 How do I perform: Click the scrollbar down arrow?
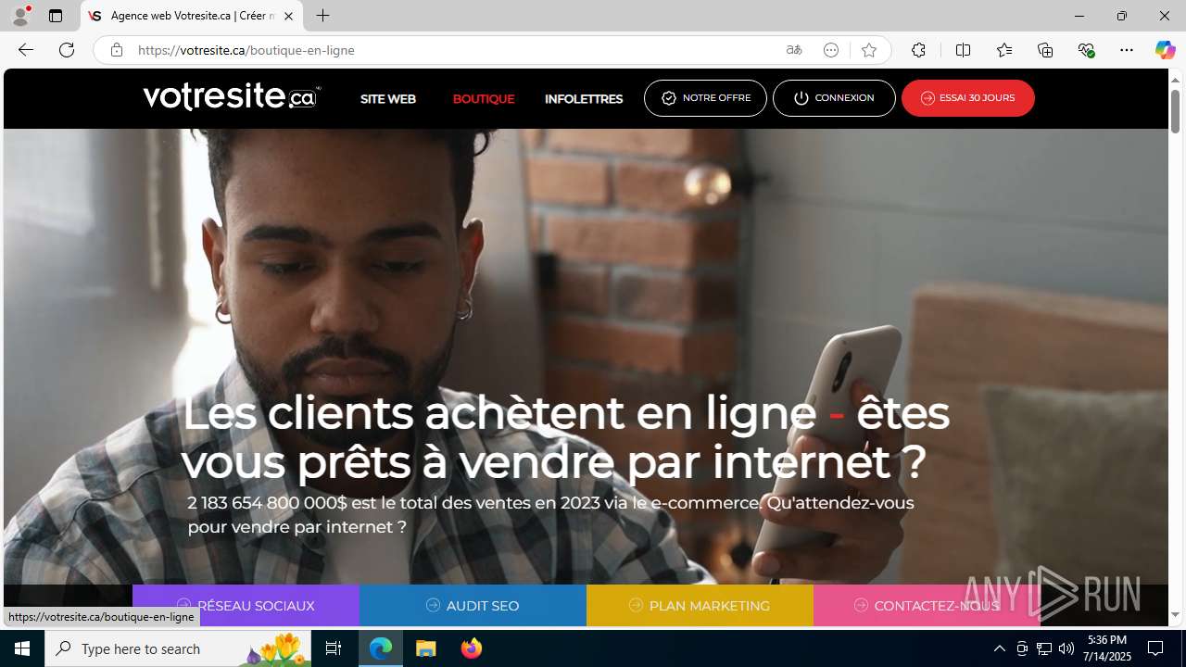tap(1175, 615)
